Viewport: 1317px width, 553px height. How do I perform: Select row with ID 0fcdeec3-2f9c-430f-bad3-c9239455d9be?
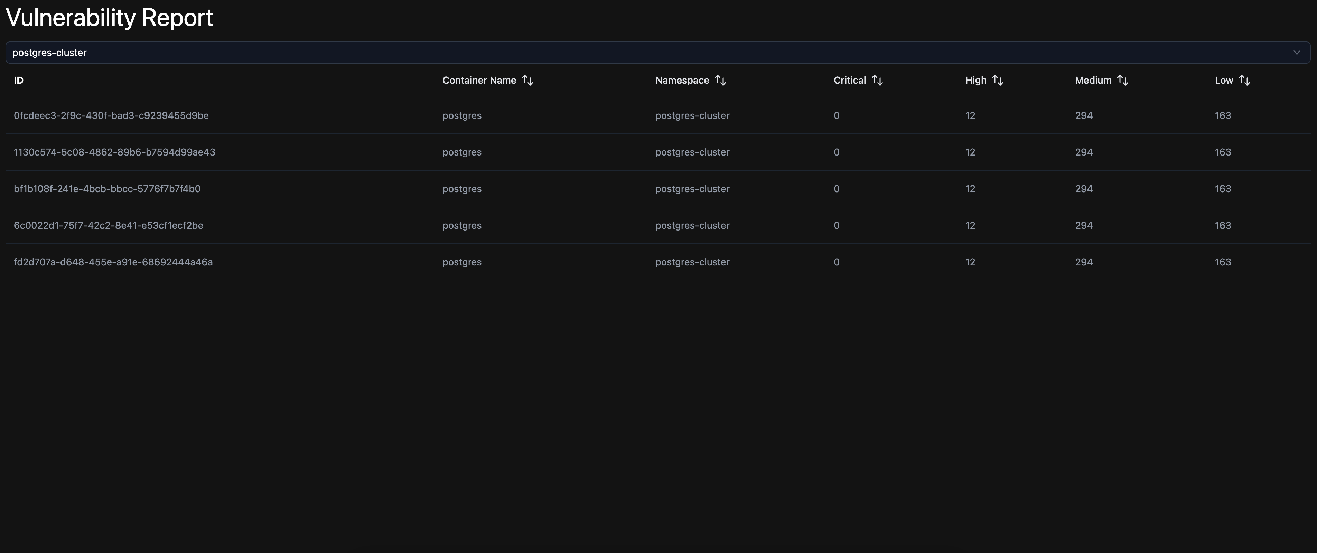(111, 115)
